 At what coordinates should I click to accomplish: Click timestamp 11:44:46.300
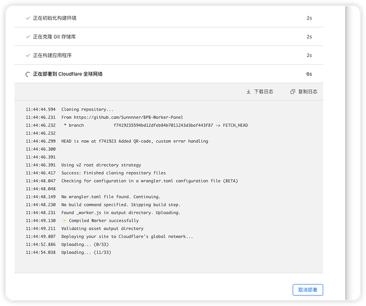[x=40, y=149]
